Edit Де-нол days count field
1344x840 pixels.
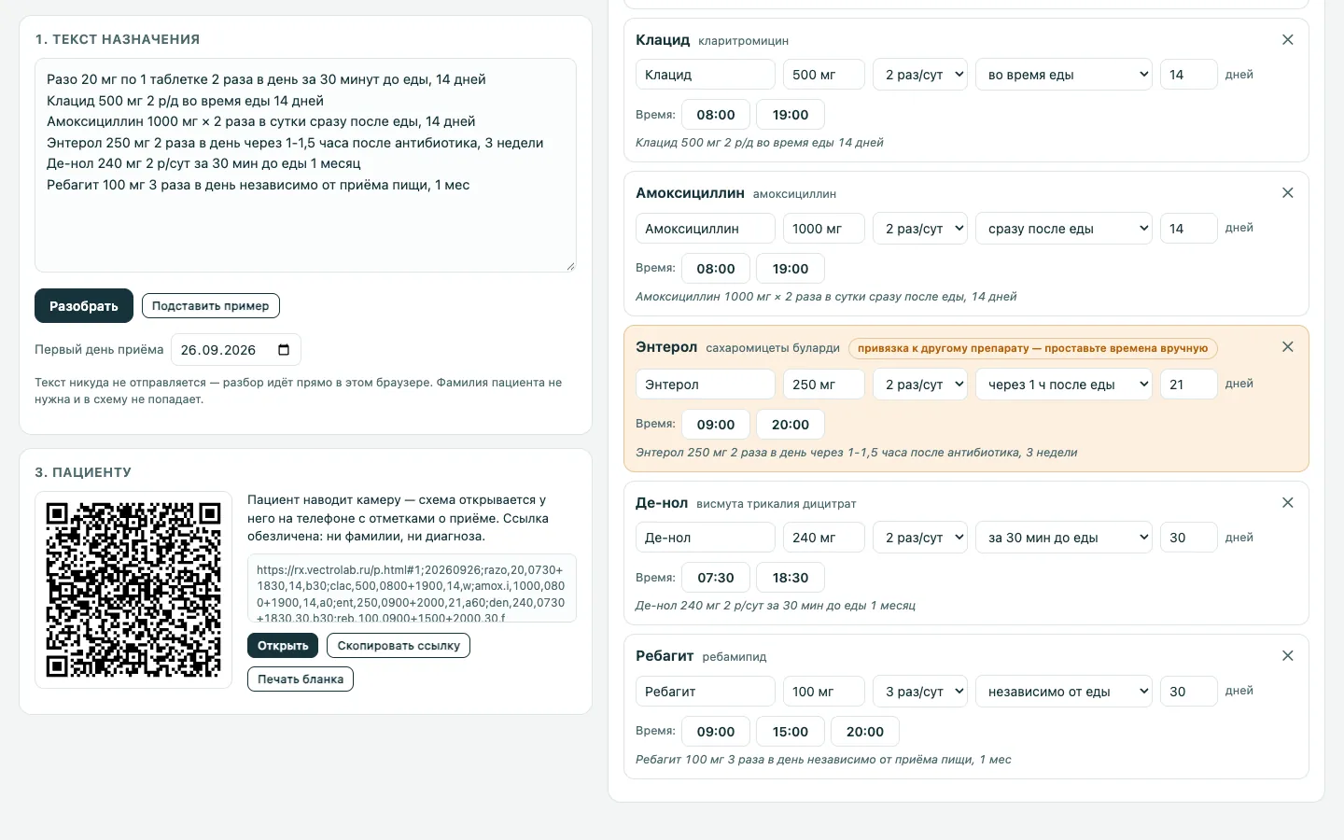(1188, 538)
